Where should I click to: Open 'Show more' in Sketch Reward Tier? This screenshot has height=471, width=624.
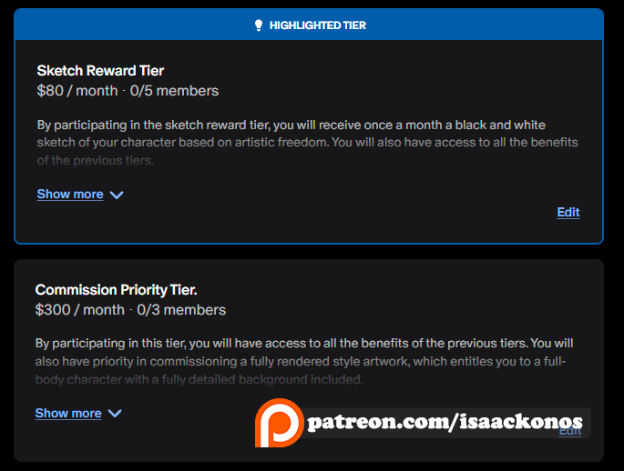click(70, 195)
